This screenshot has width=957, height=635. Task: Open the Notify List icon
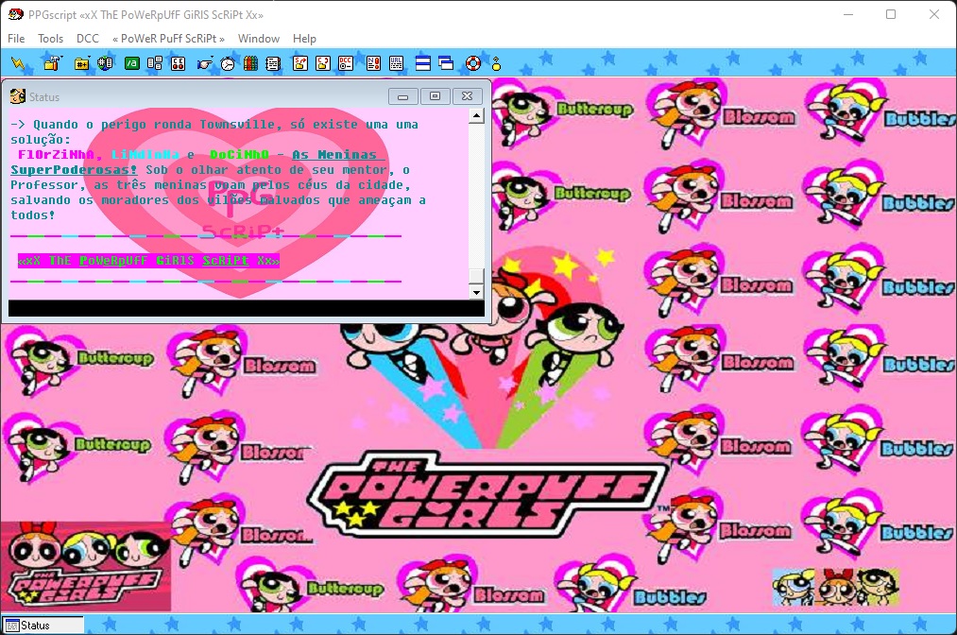(373, 63)
